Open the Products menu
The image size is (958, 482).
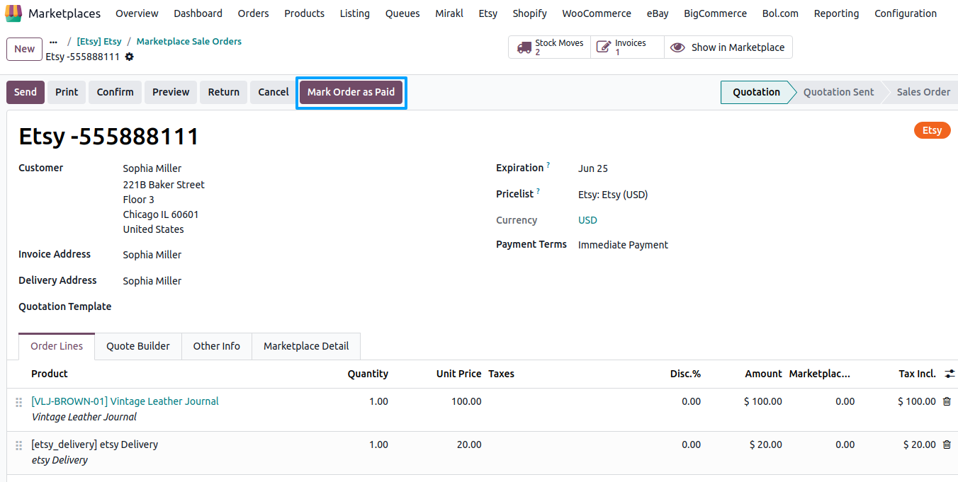(x=304, y=13)
